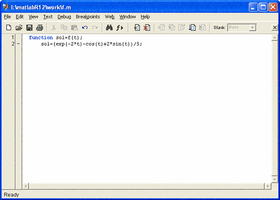
Task: Open the Window menu
Action: pyautogui.click(x=128, y=17)
